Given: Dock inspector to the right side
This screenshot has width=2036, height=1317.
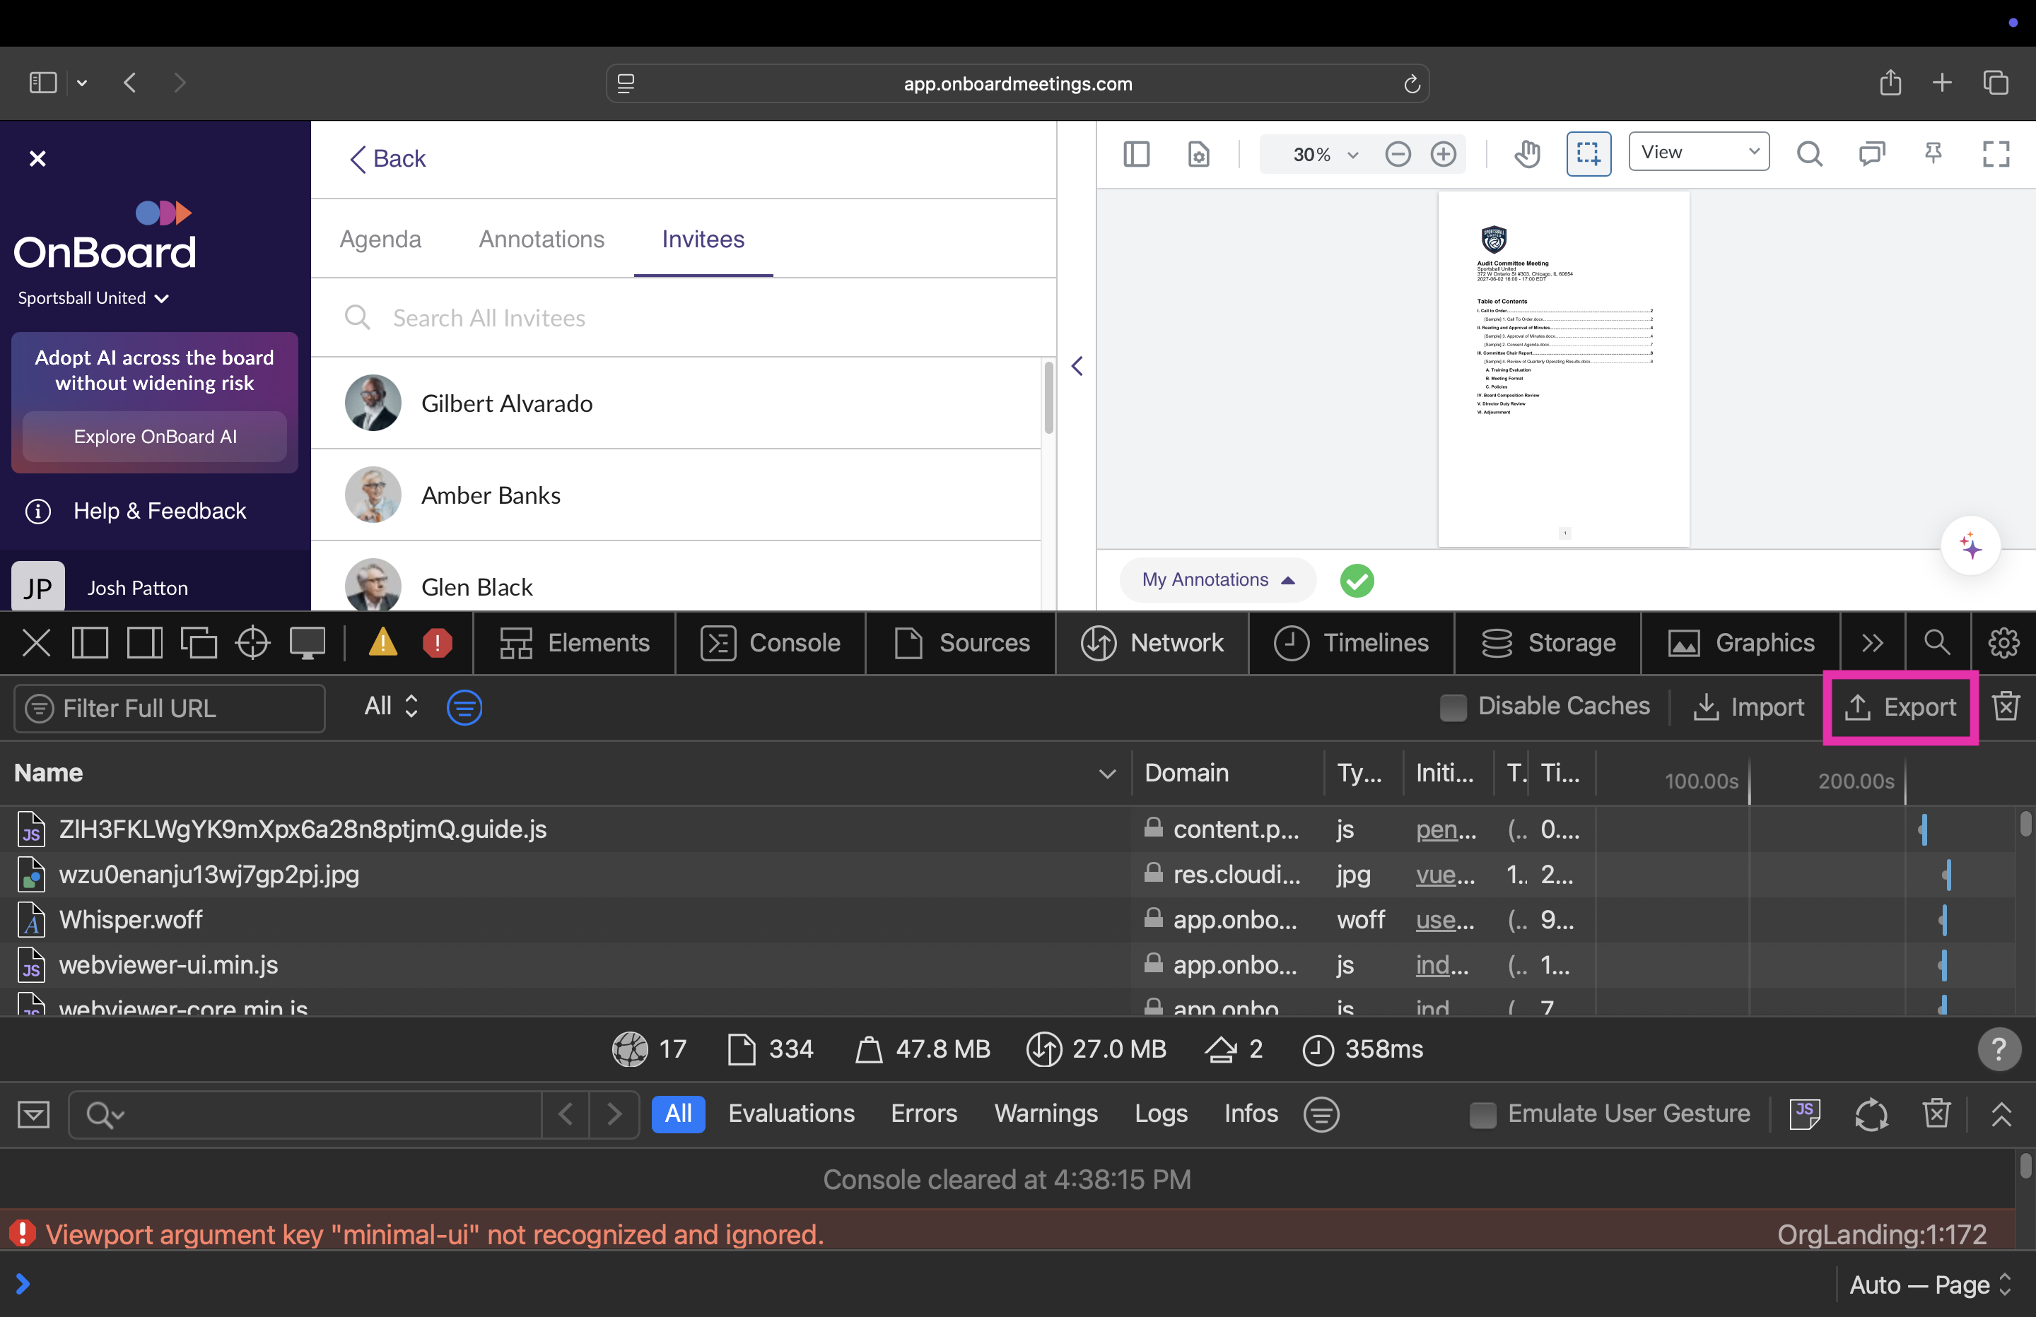Looking at the screenshot, I should 145,643.
